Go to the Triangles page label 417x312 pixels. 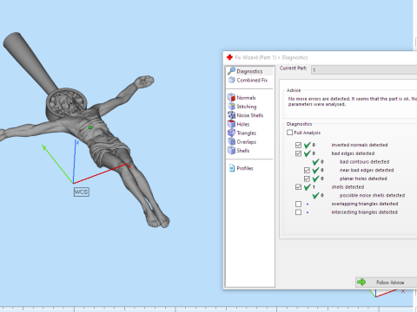(247, 133)
